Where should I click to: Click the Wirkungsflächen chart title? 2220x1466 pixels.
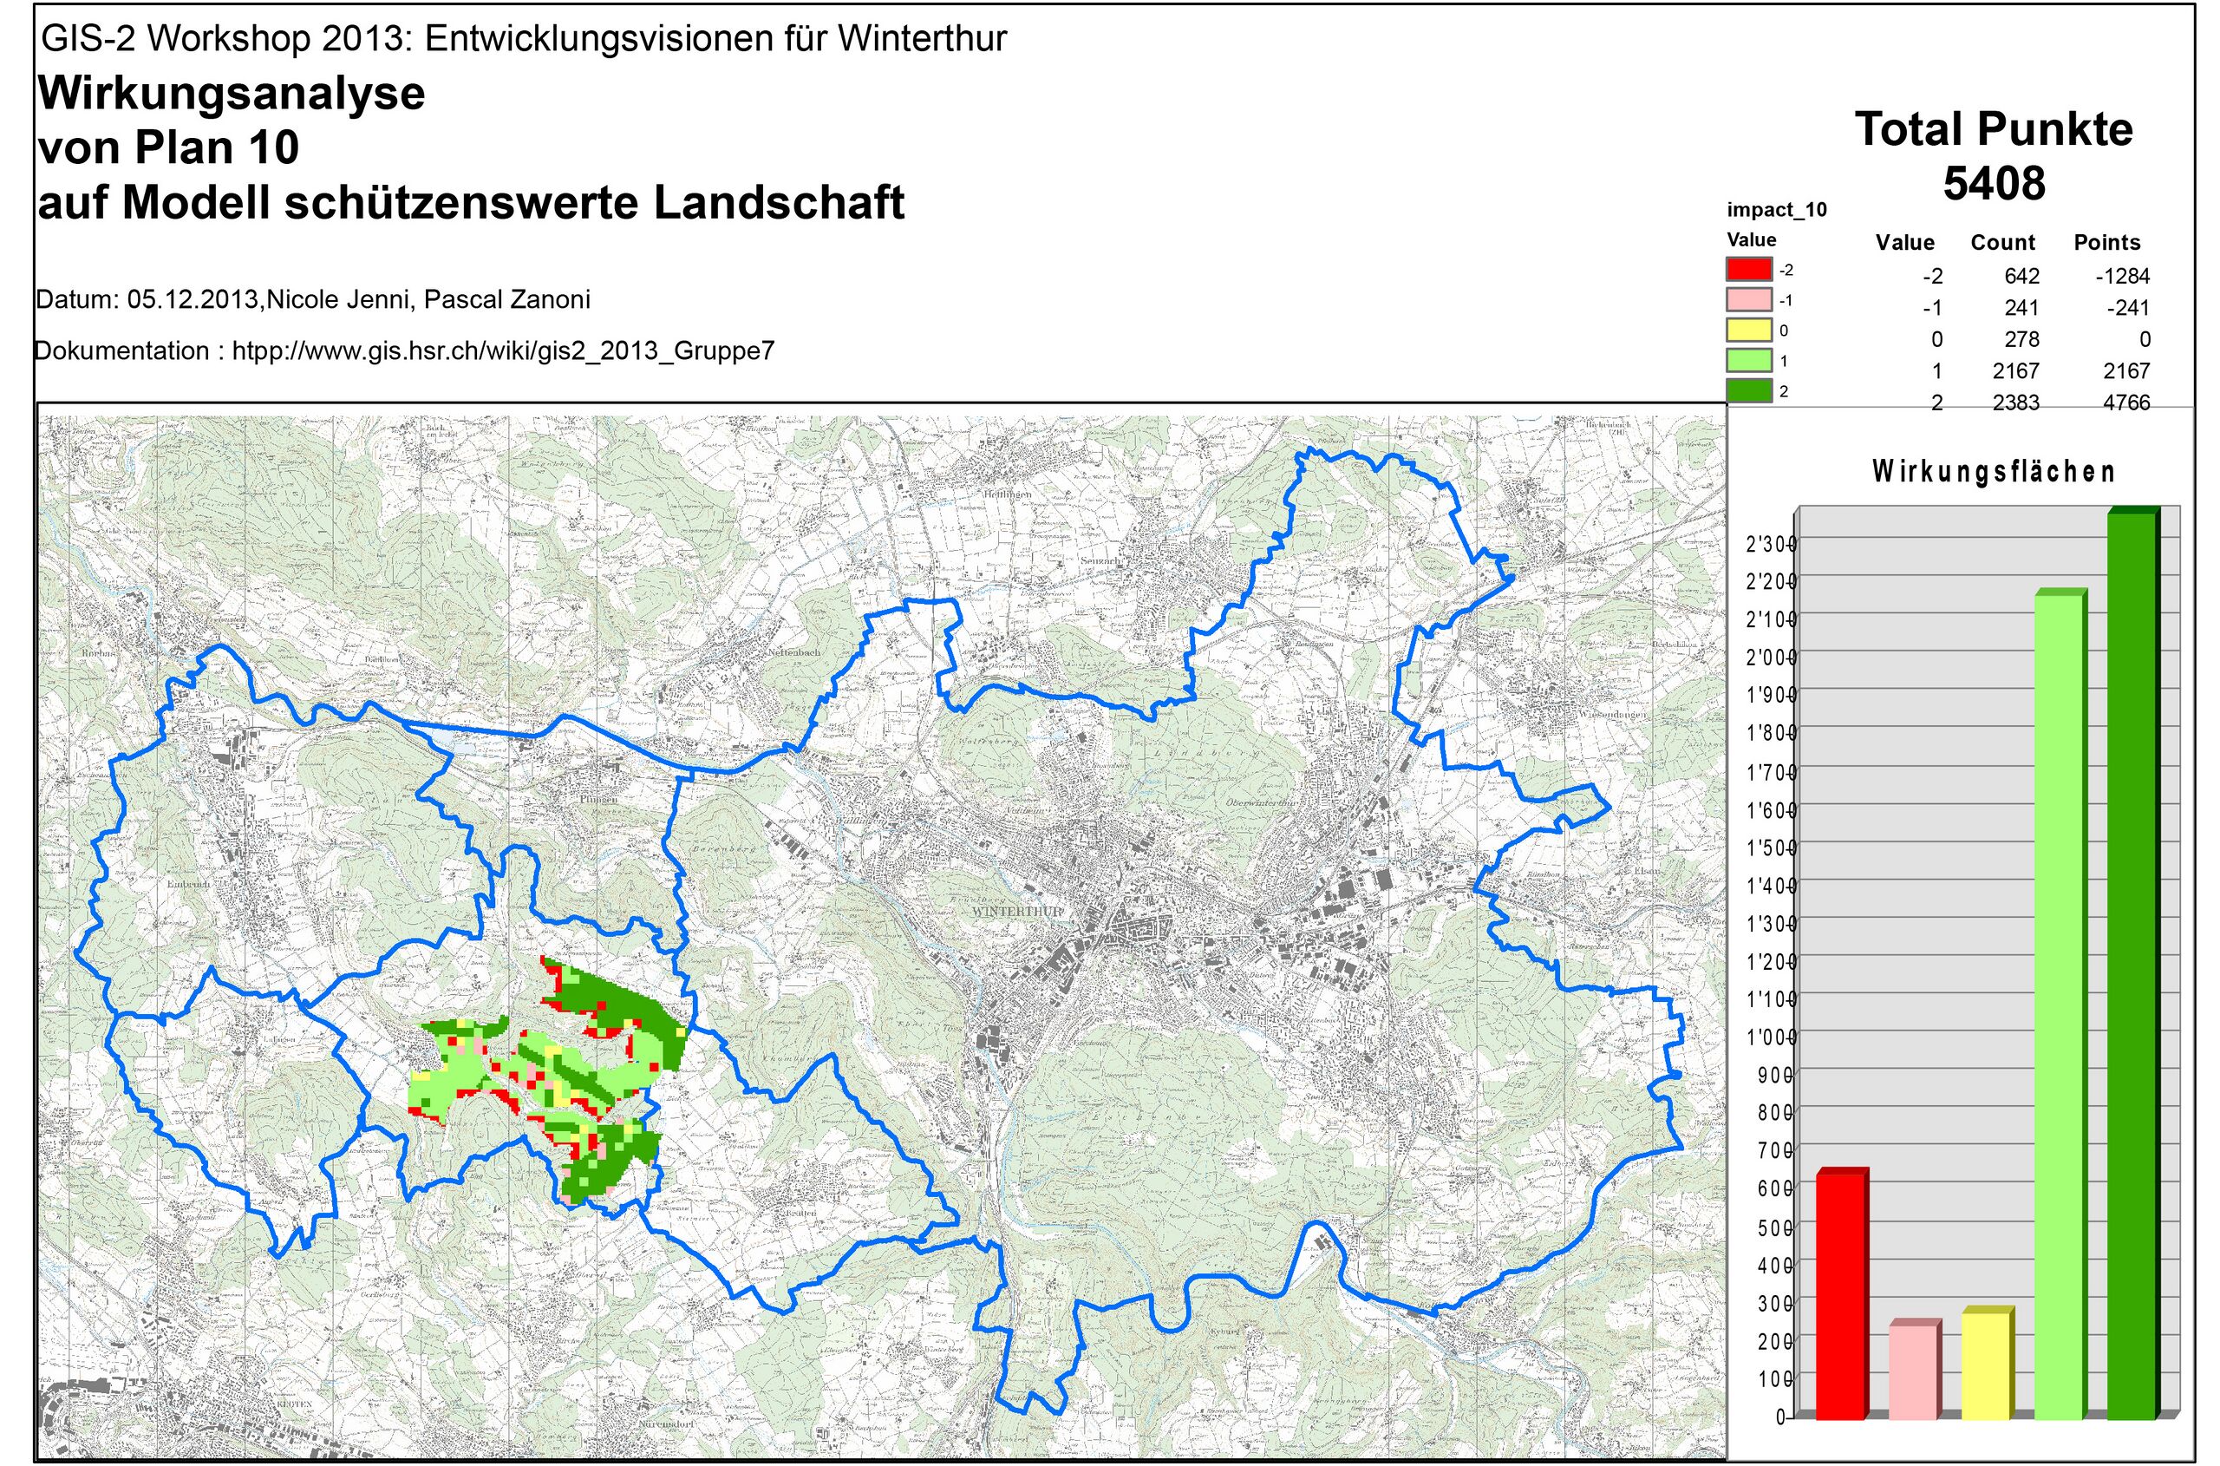pos(1993,471)
